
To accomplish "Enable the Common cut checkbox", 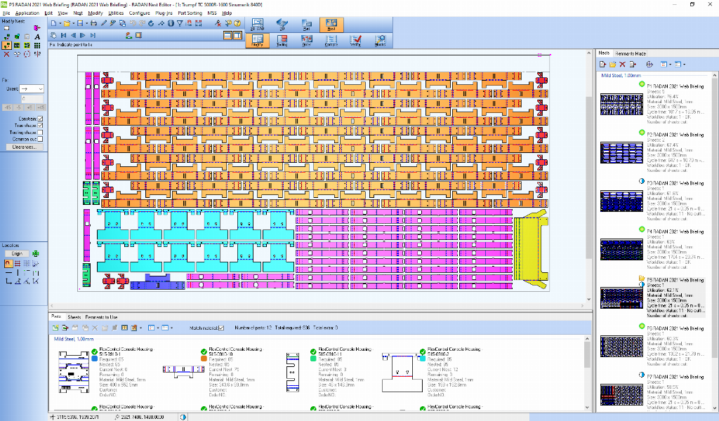I will pos(40,140).
